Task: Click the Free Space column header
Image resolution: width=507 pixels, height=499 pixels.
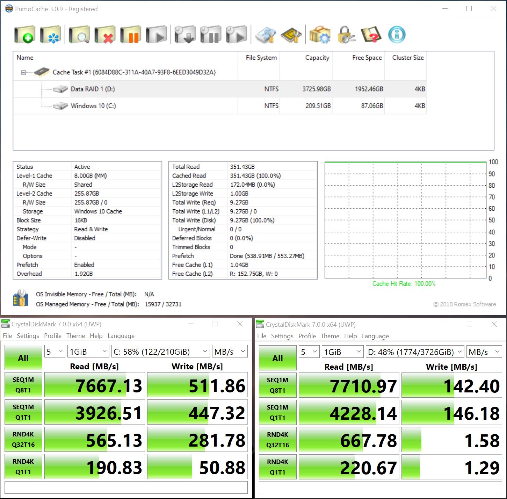Action: click(358, 58)
